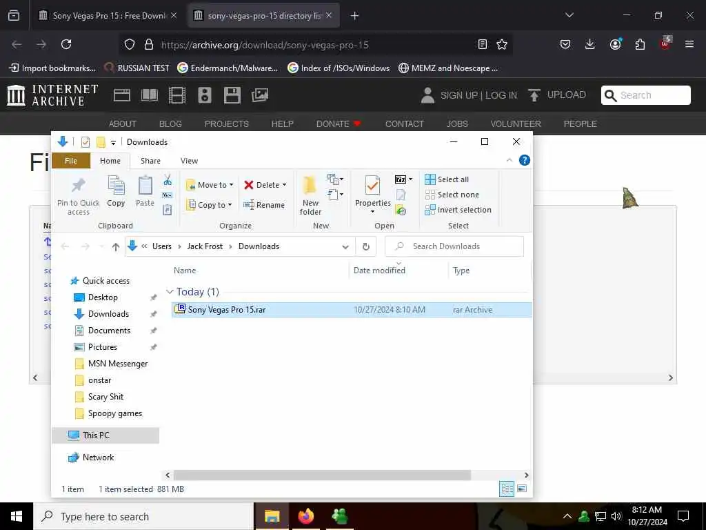Screen dimensions: 706x530
Task: Click the Edit icon in Open group
Action: [401, 195]
